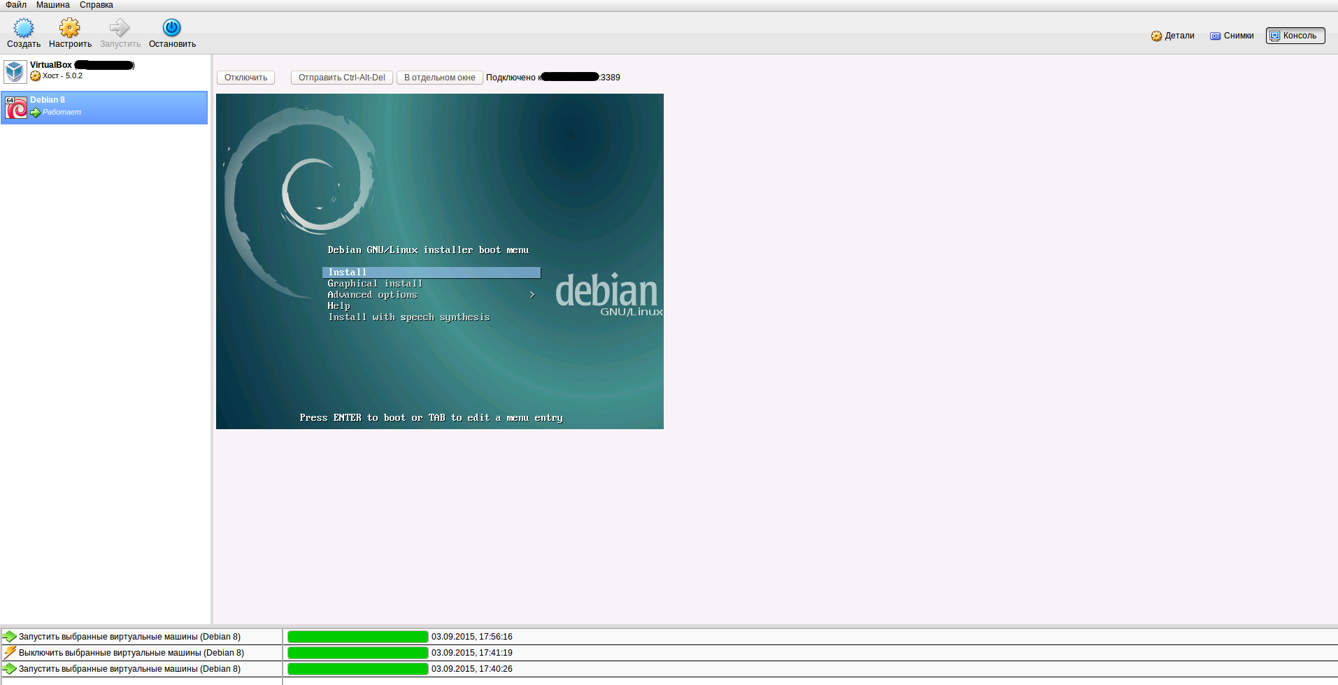
Task: Click Отправить Ctrl-Alt-Del button
Action: (x=342, y=78)
